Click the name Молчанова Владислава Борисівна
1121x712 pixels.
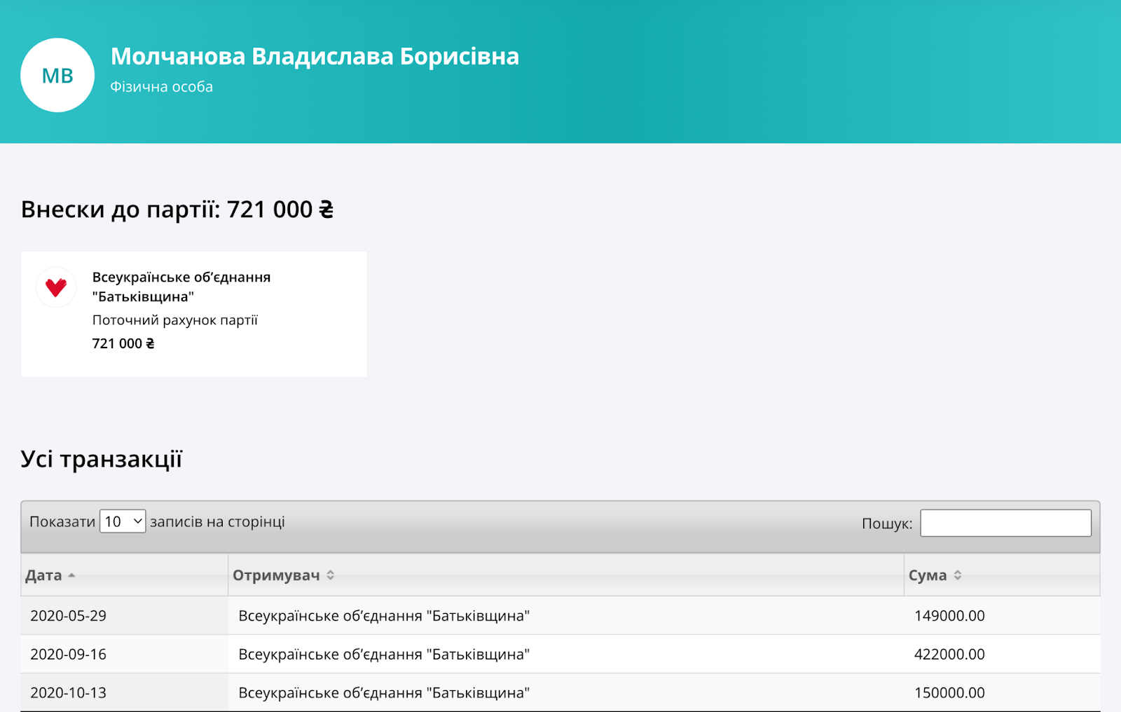pos(315,56)
